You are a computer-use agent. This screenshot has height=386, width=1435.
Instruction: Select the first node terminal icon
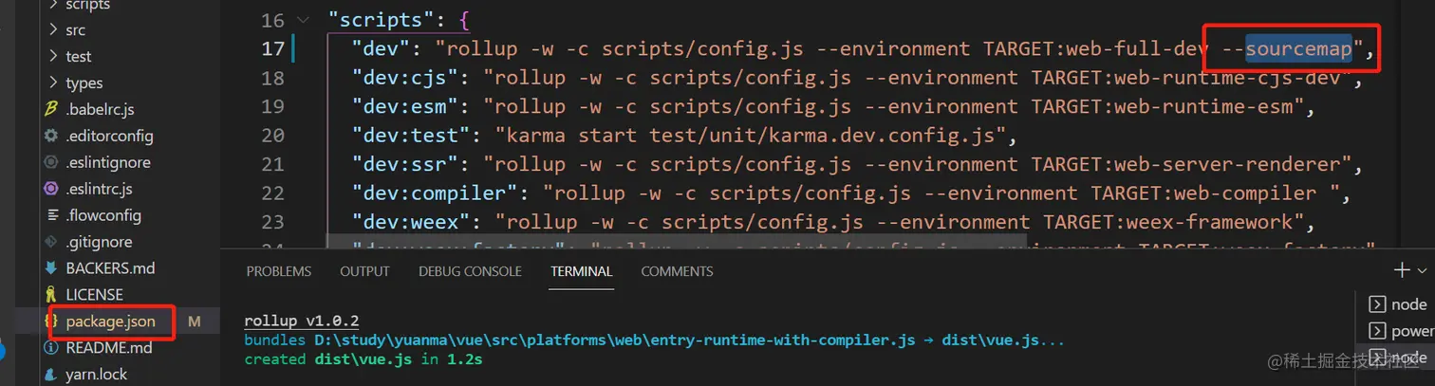tap(1375, 304)
